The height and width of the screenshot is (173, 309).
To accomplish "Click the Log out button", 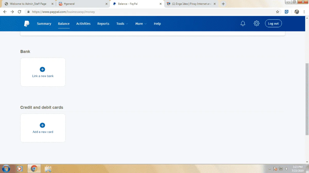I will point(273,24).
